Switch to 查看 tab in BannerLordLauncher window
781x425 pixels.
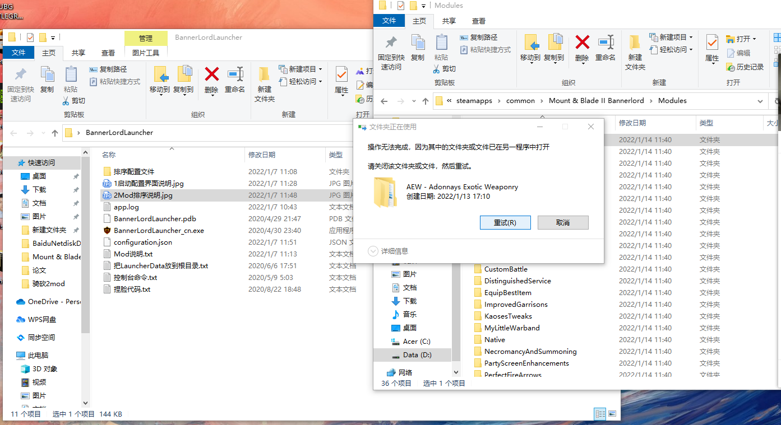tap(108, 53)
